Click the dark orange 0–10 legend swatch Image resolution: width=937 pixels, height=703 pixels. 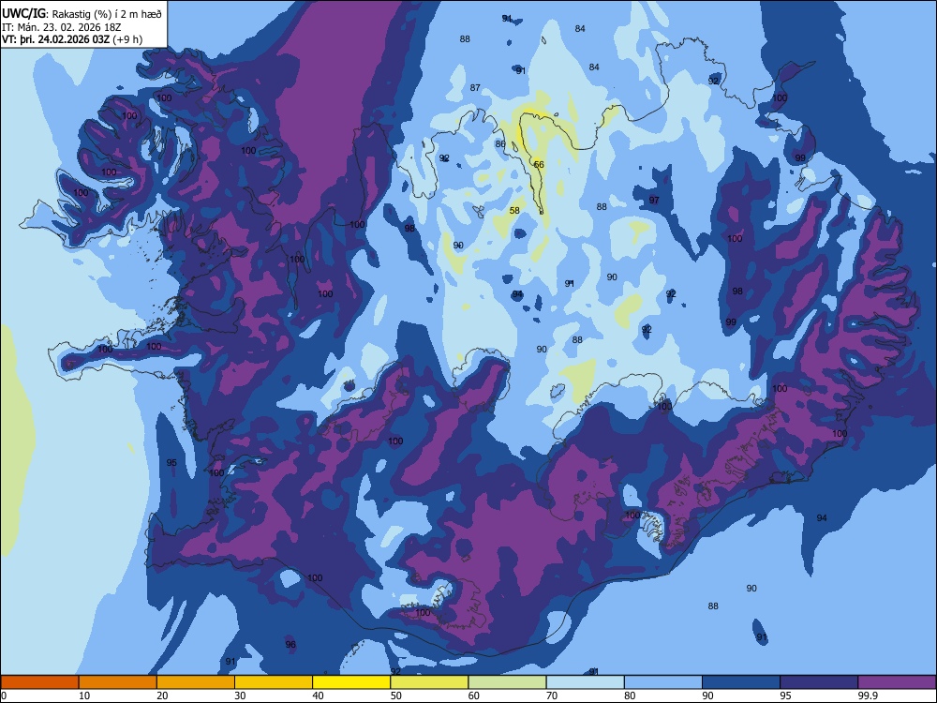click(x=39, y=682)
